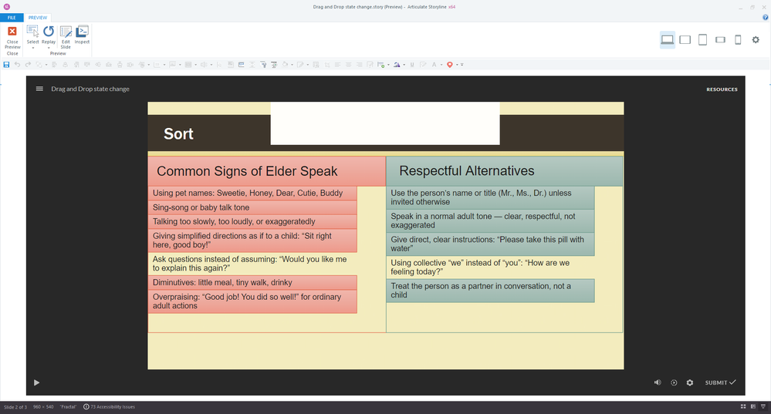Open the marker icon dropdown in the quick toolbar
The height and width of the screenshot is (414, 771).
point(458,65)
